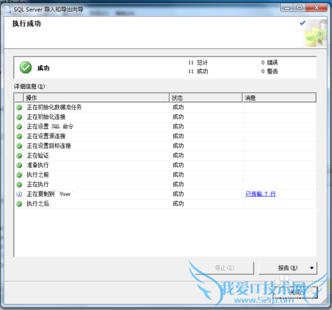Select the 正在验证 row text
The image size is (332, 310).
[38, 156]
